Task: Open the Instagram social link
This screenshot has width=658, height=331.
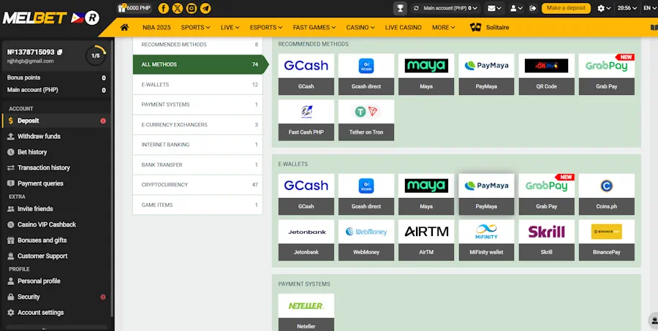Action: coord(192,8)
